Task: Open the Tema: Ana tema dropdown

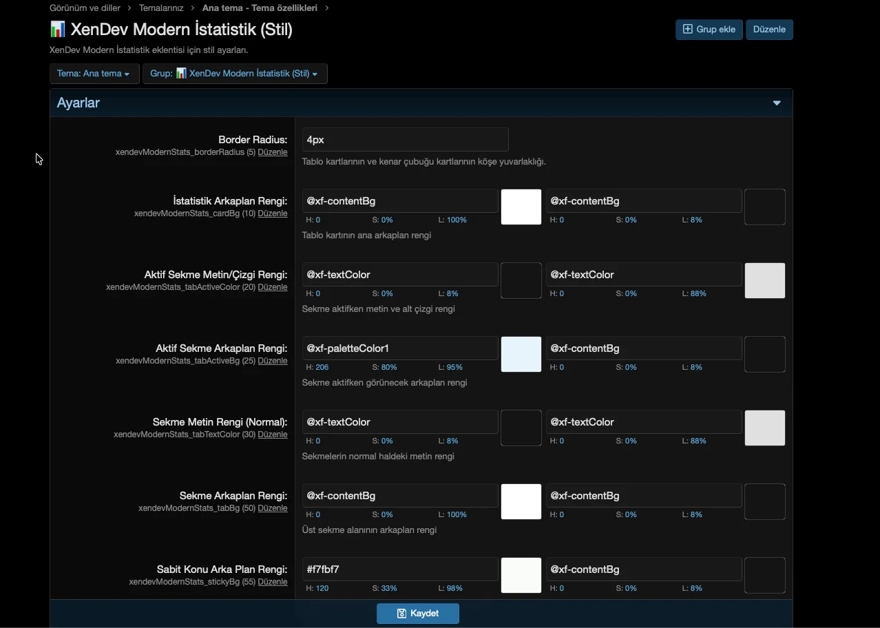Action: click(x=94, y=74)
